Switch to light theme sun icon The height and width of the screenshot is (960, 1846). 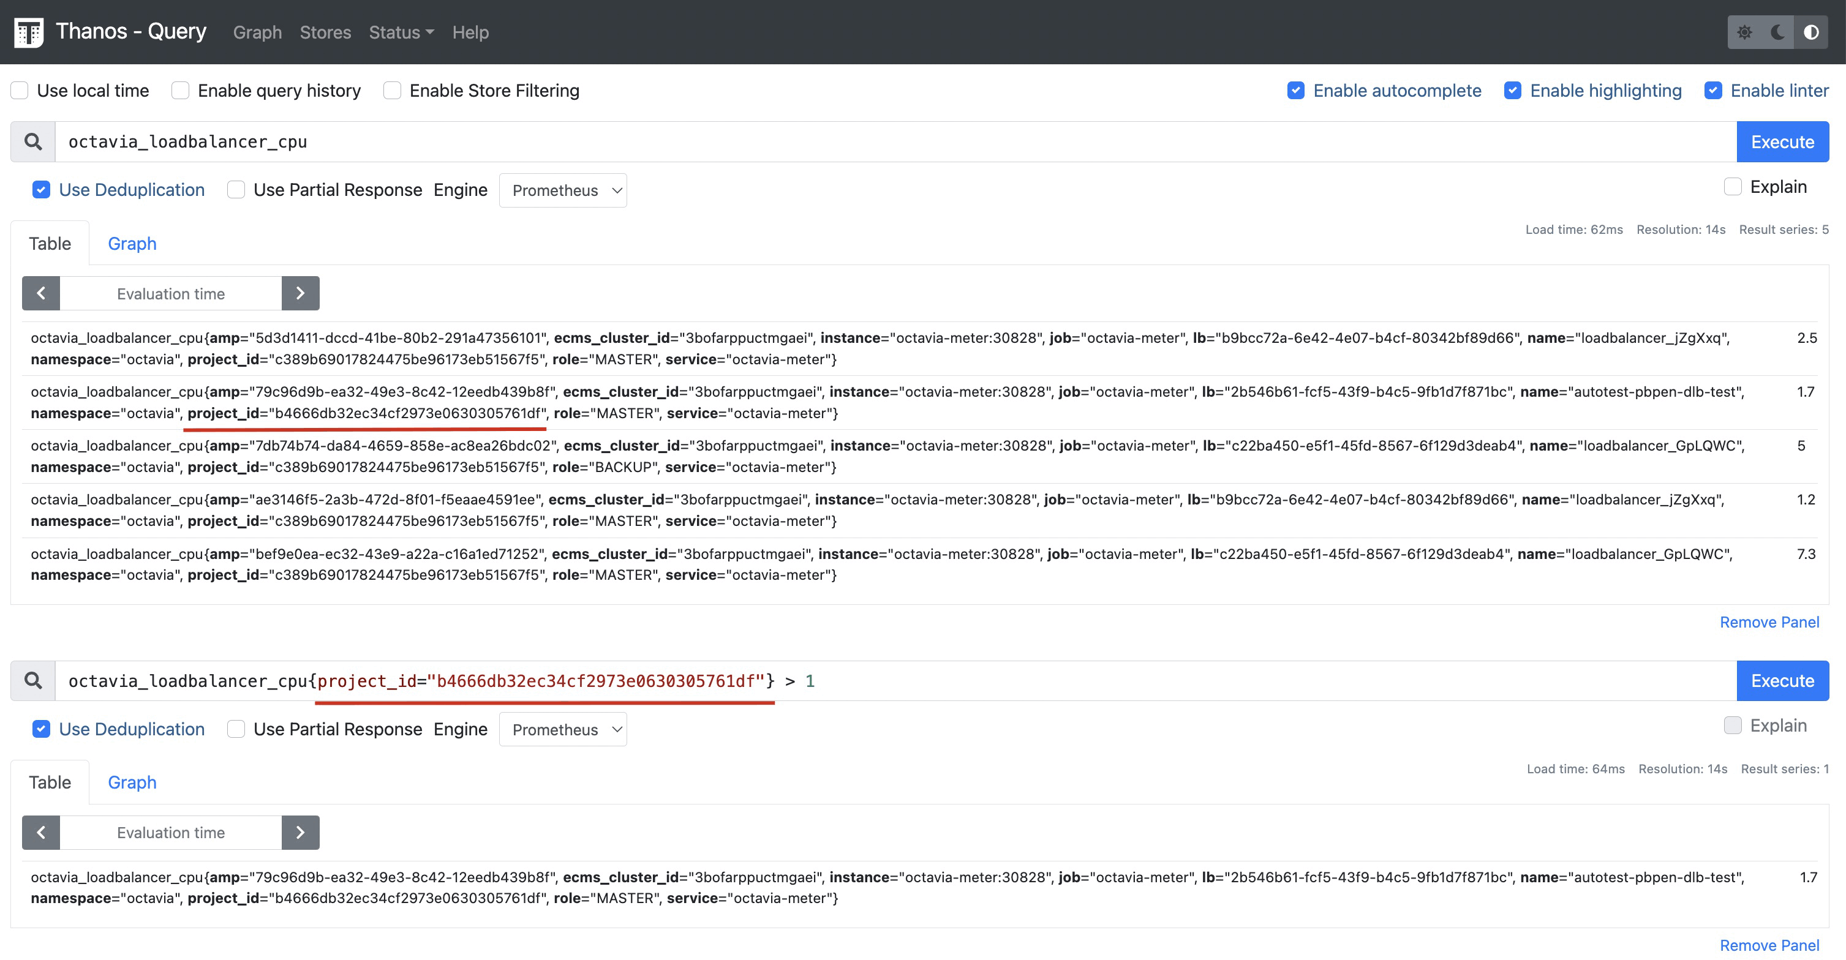[x=1744, y=32]
